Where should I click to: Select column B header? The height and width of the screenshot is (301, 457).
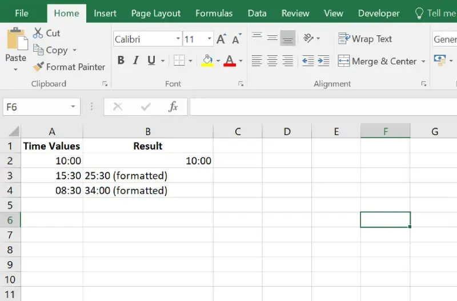pyautogui.click(x=148, y=131)
